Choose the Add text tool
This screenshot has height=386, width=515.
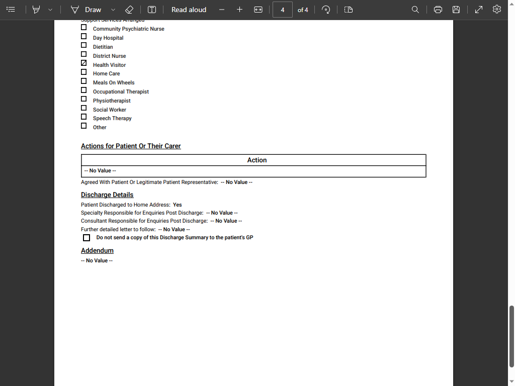(x=152, y=10)
